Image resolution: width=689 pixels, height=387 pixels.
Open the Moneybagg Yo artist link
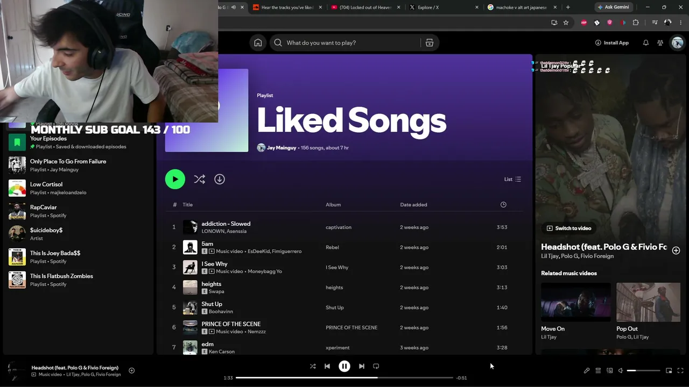pyautogui.click(x=265, y=271)
